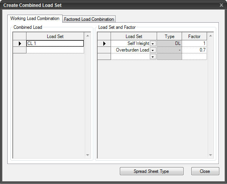Click the empty second row in Combined Load
Viewport: 227px width, 184px height.
(x=55, y=50)
